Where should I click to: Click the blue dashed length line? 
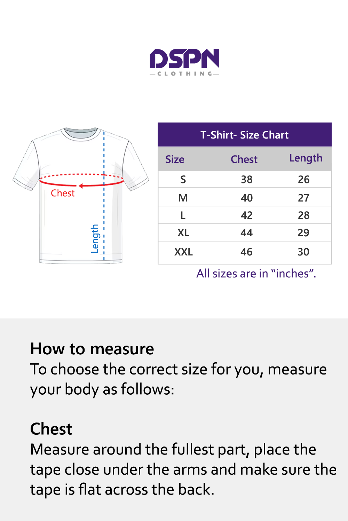coord(104,195)
